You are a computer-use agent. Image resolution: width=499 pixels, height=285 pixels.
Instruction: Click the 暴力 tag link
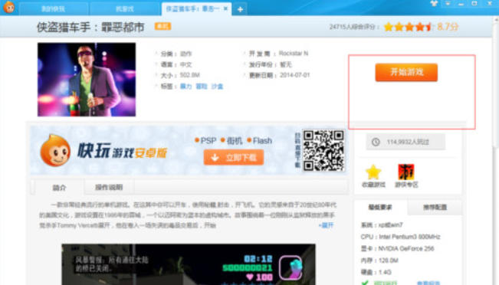tap(185, 87)
